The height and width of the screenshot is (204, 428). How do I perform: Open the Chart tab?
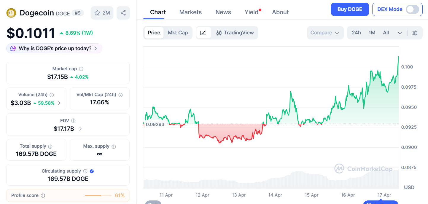tap(158, 12)
